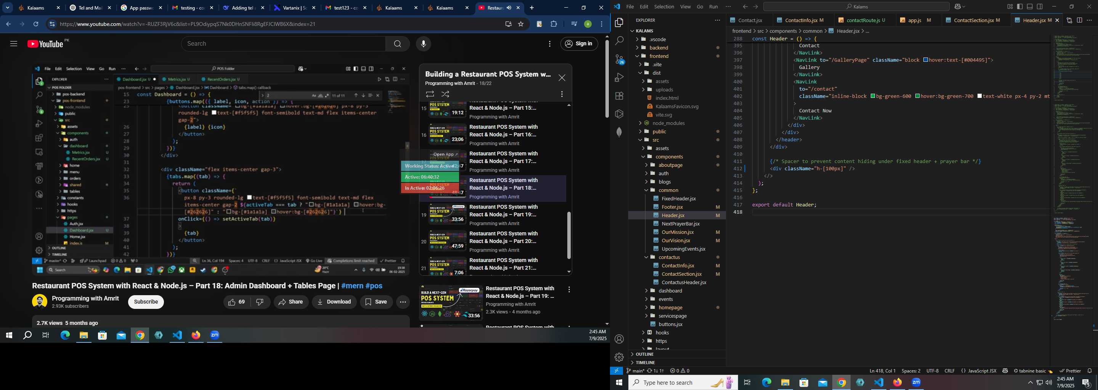The width and height of the screenshot is (1098, 390).
Task: Open VS Code Explorer view icon
Action: pyautogui.click(x=619, y=22)
